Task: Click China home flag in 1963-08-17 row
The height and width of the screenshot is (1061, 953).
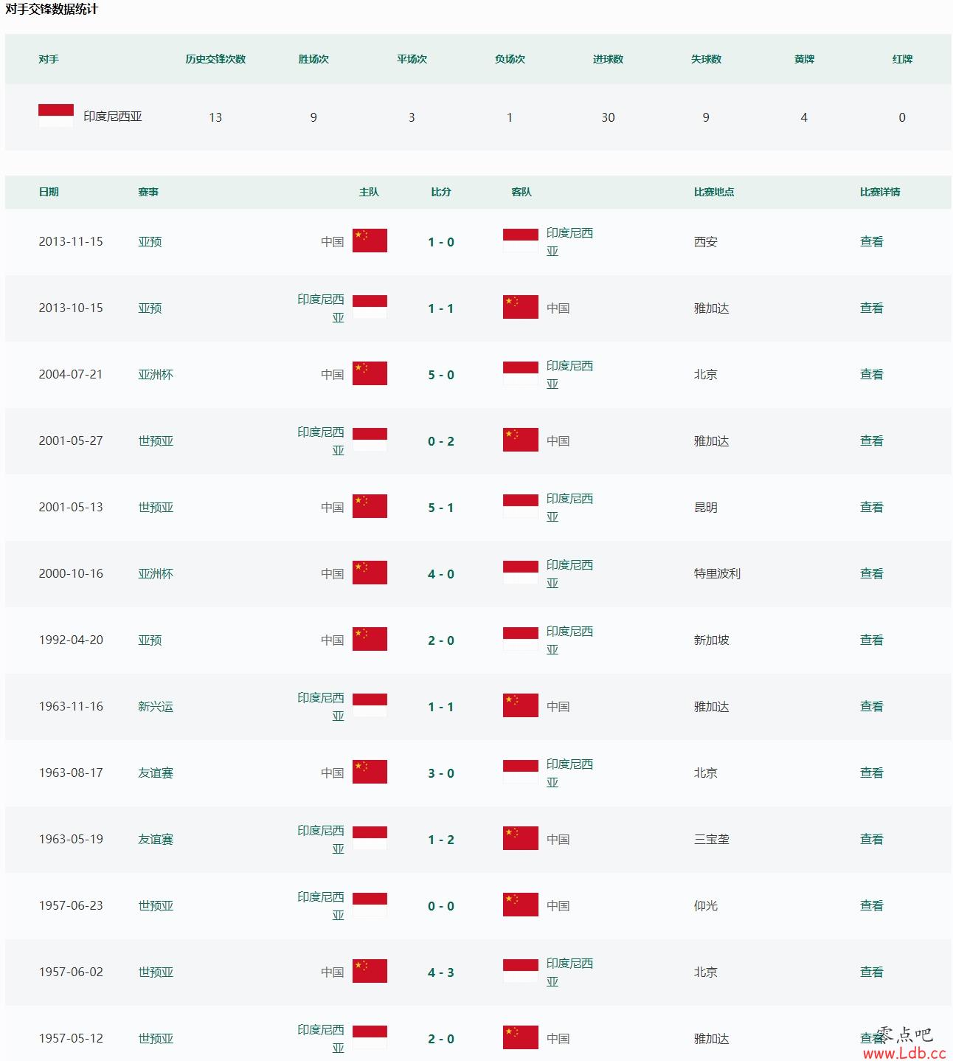Action: (370, 772)
